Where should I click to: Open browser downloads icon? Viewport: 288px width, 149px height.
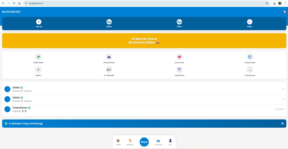[274, 3]
